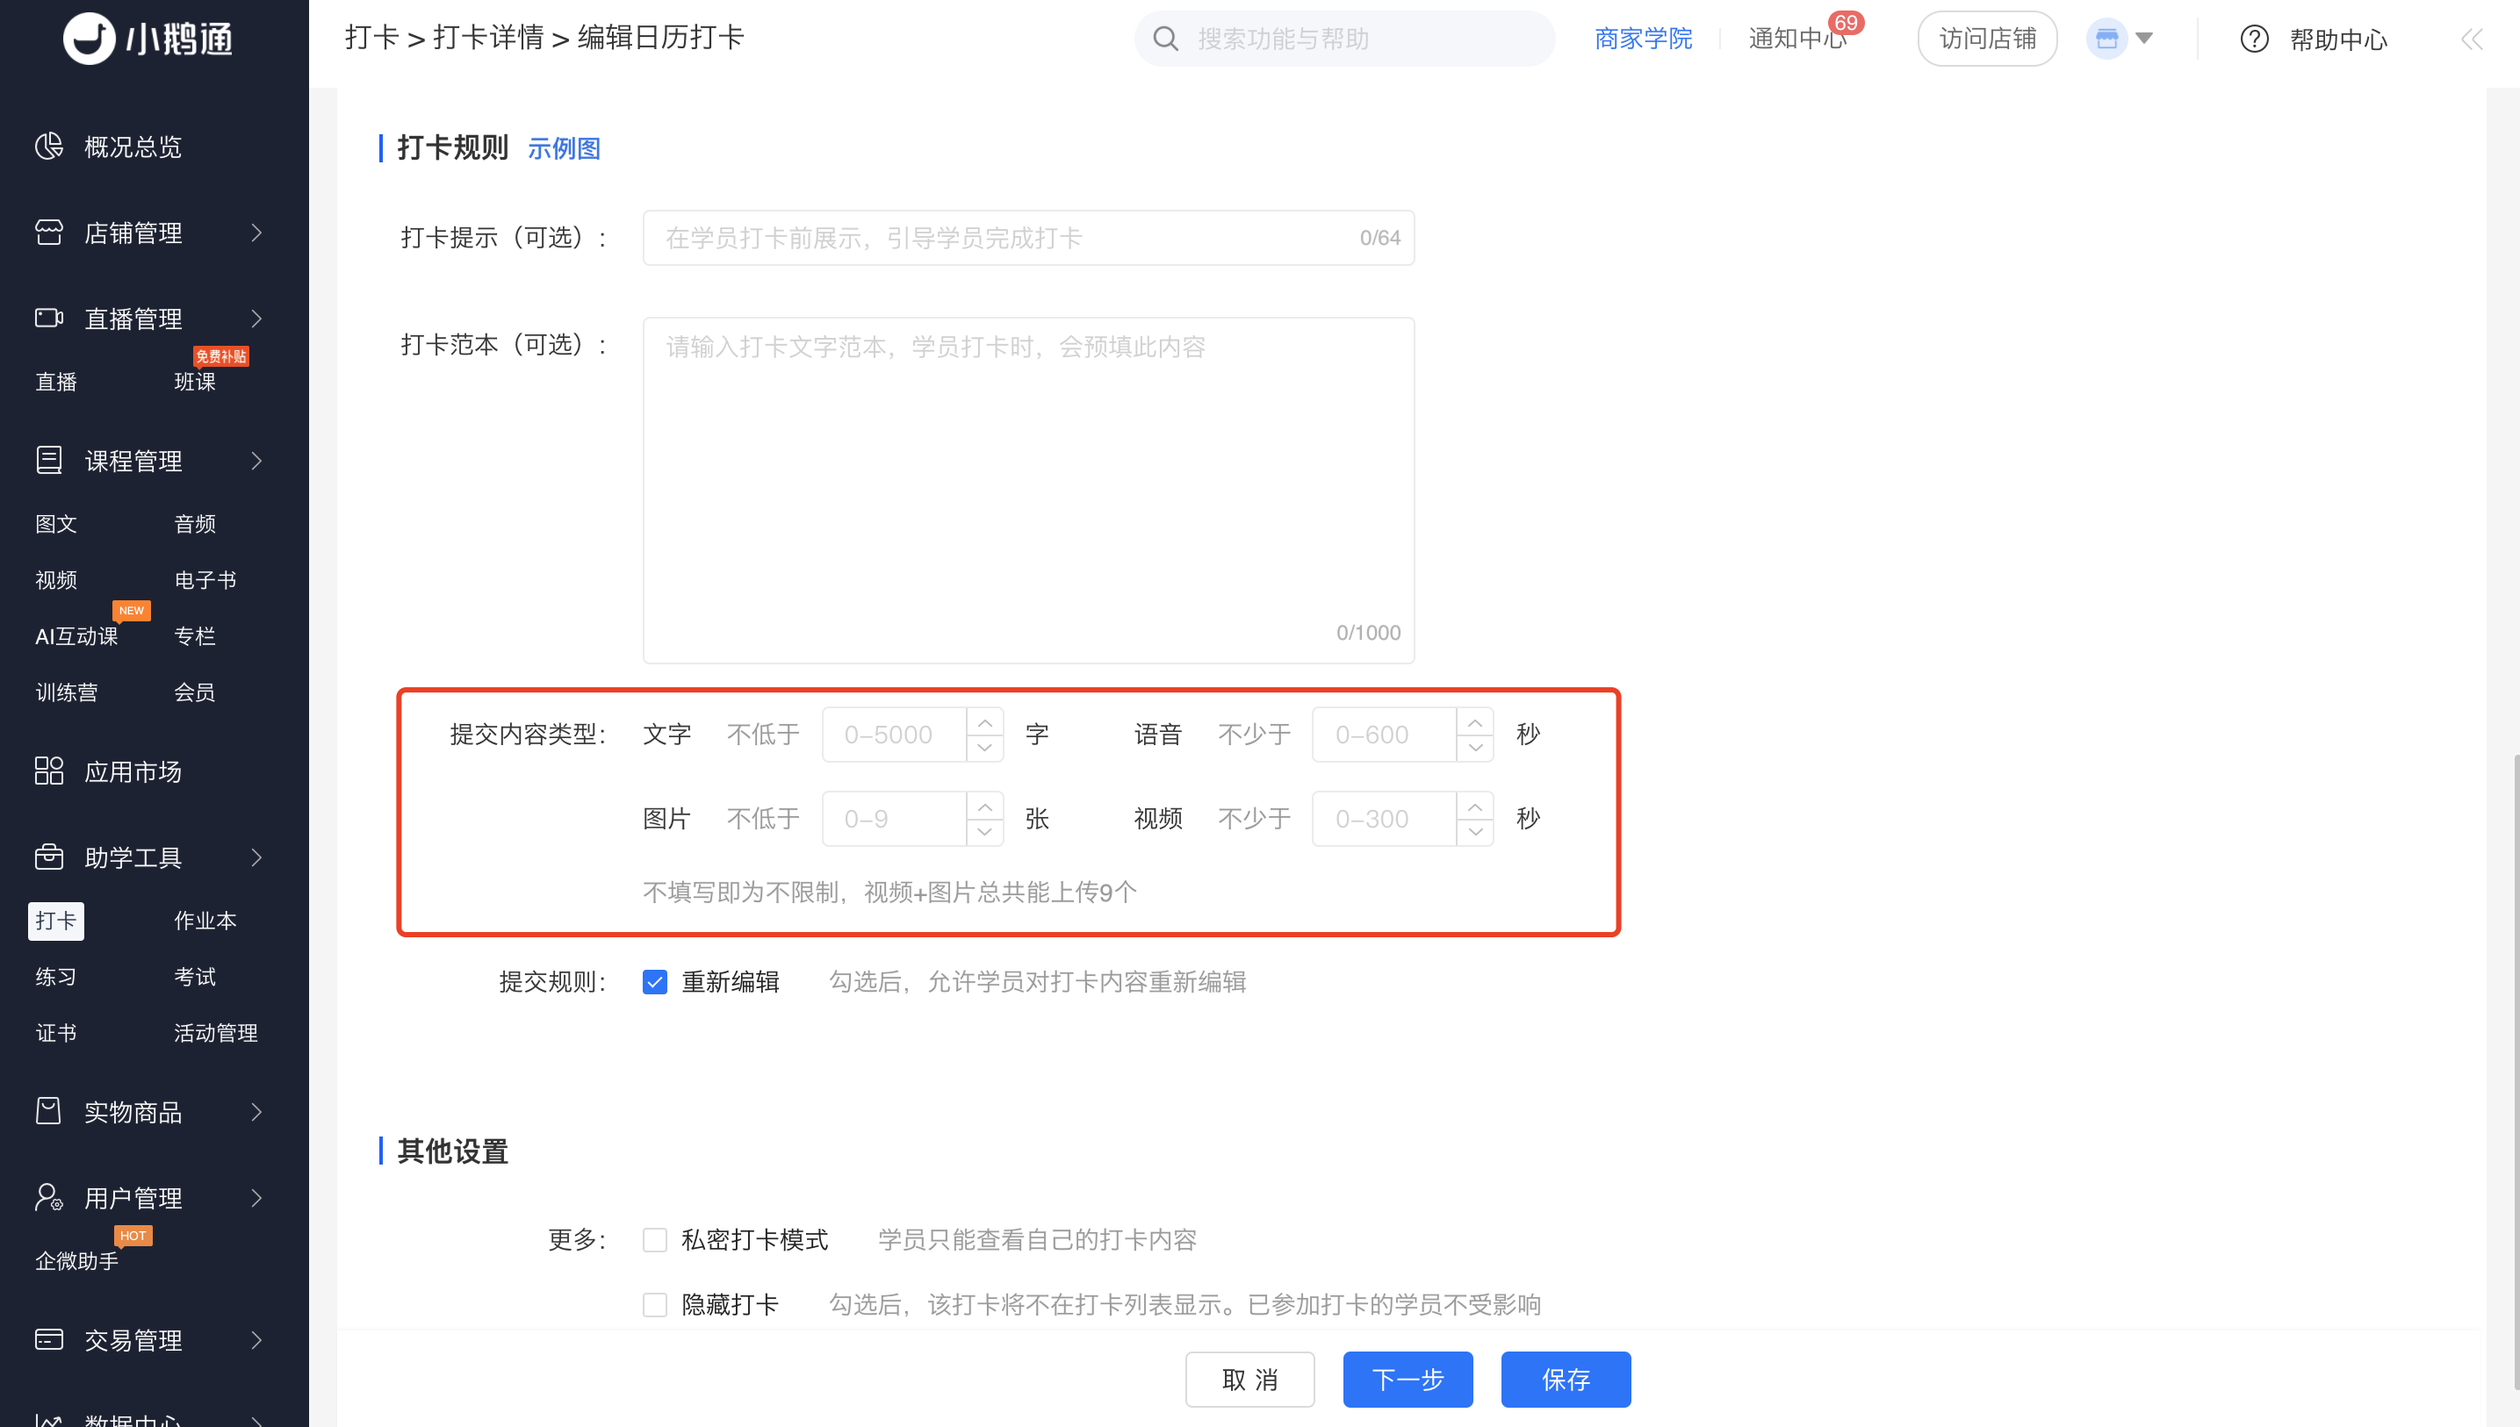Go to 音频 in sidebar
2520x1427 pixels.
click(x=194, y=523)
